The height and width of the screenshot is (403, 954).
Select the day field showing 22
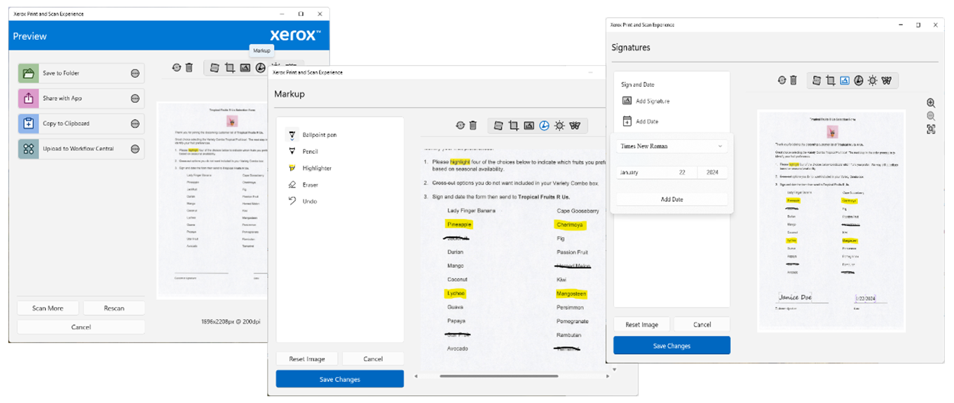(x=682, y=172)
